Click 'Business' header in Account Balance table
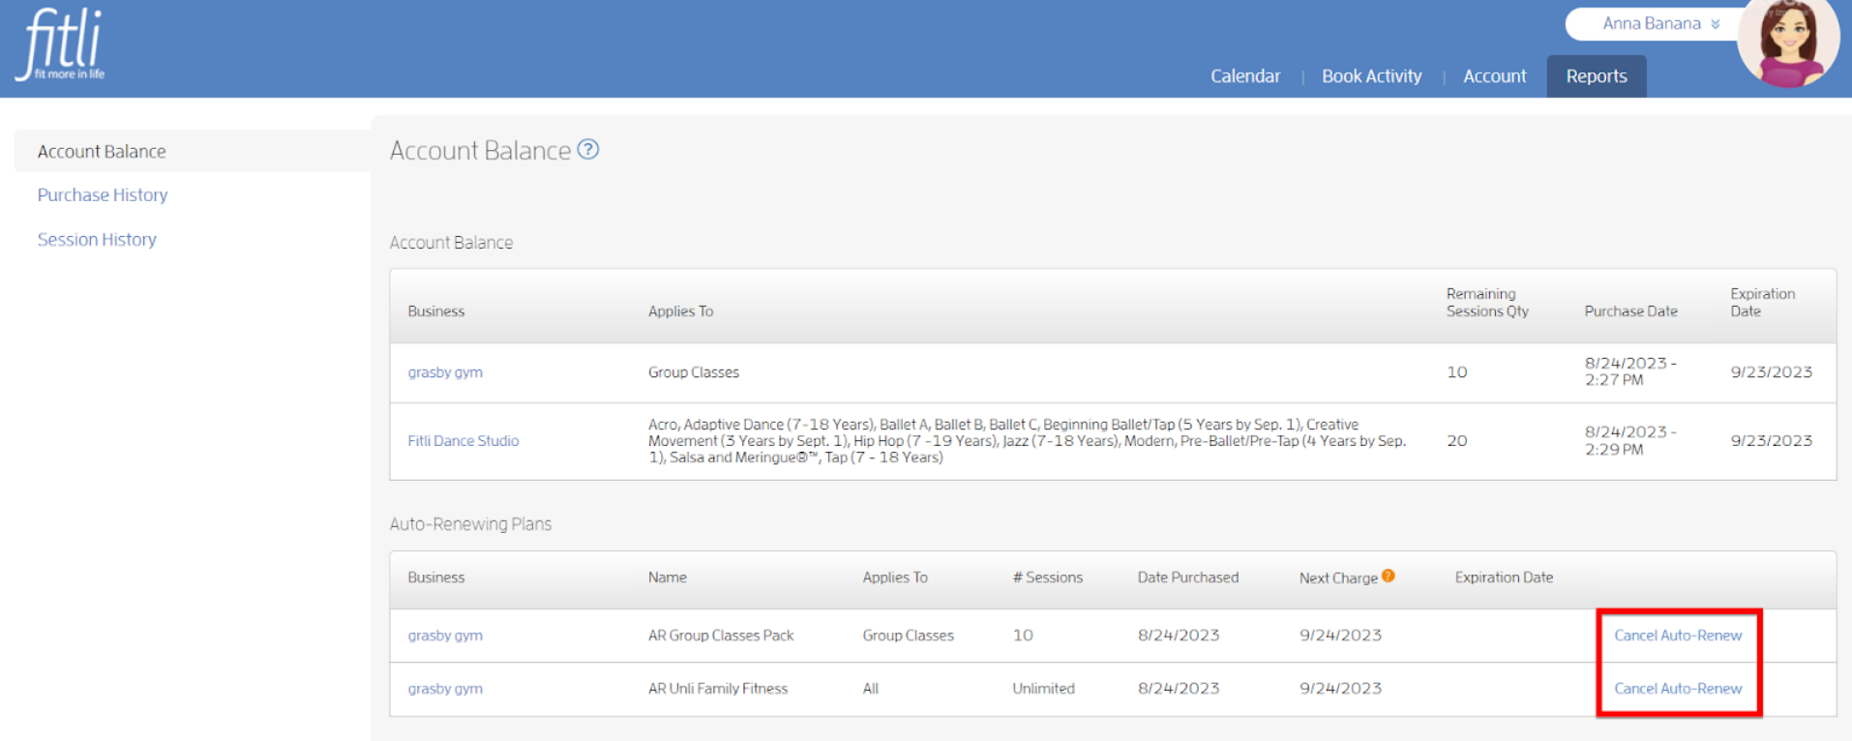1852x741 pixels. pyautogui.click(x=435, y=311)
